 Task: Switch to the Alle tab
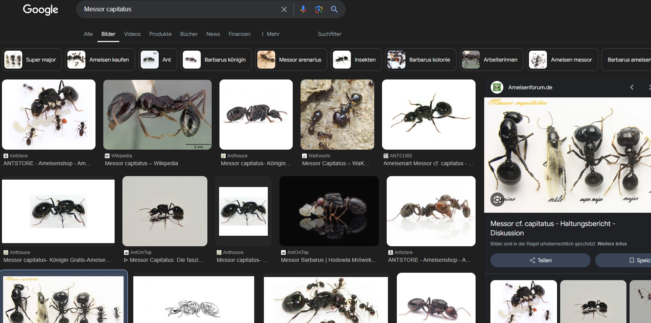click(x=88, y=34)
